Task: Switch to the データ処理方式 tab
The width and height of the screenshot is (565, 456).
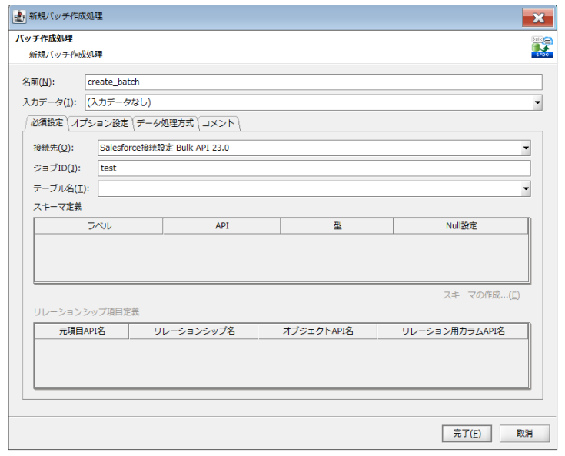Action: 165,123
